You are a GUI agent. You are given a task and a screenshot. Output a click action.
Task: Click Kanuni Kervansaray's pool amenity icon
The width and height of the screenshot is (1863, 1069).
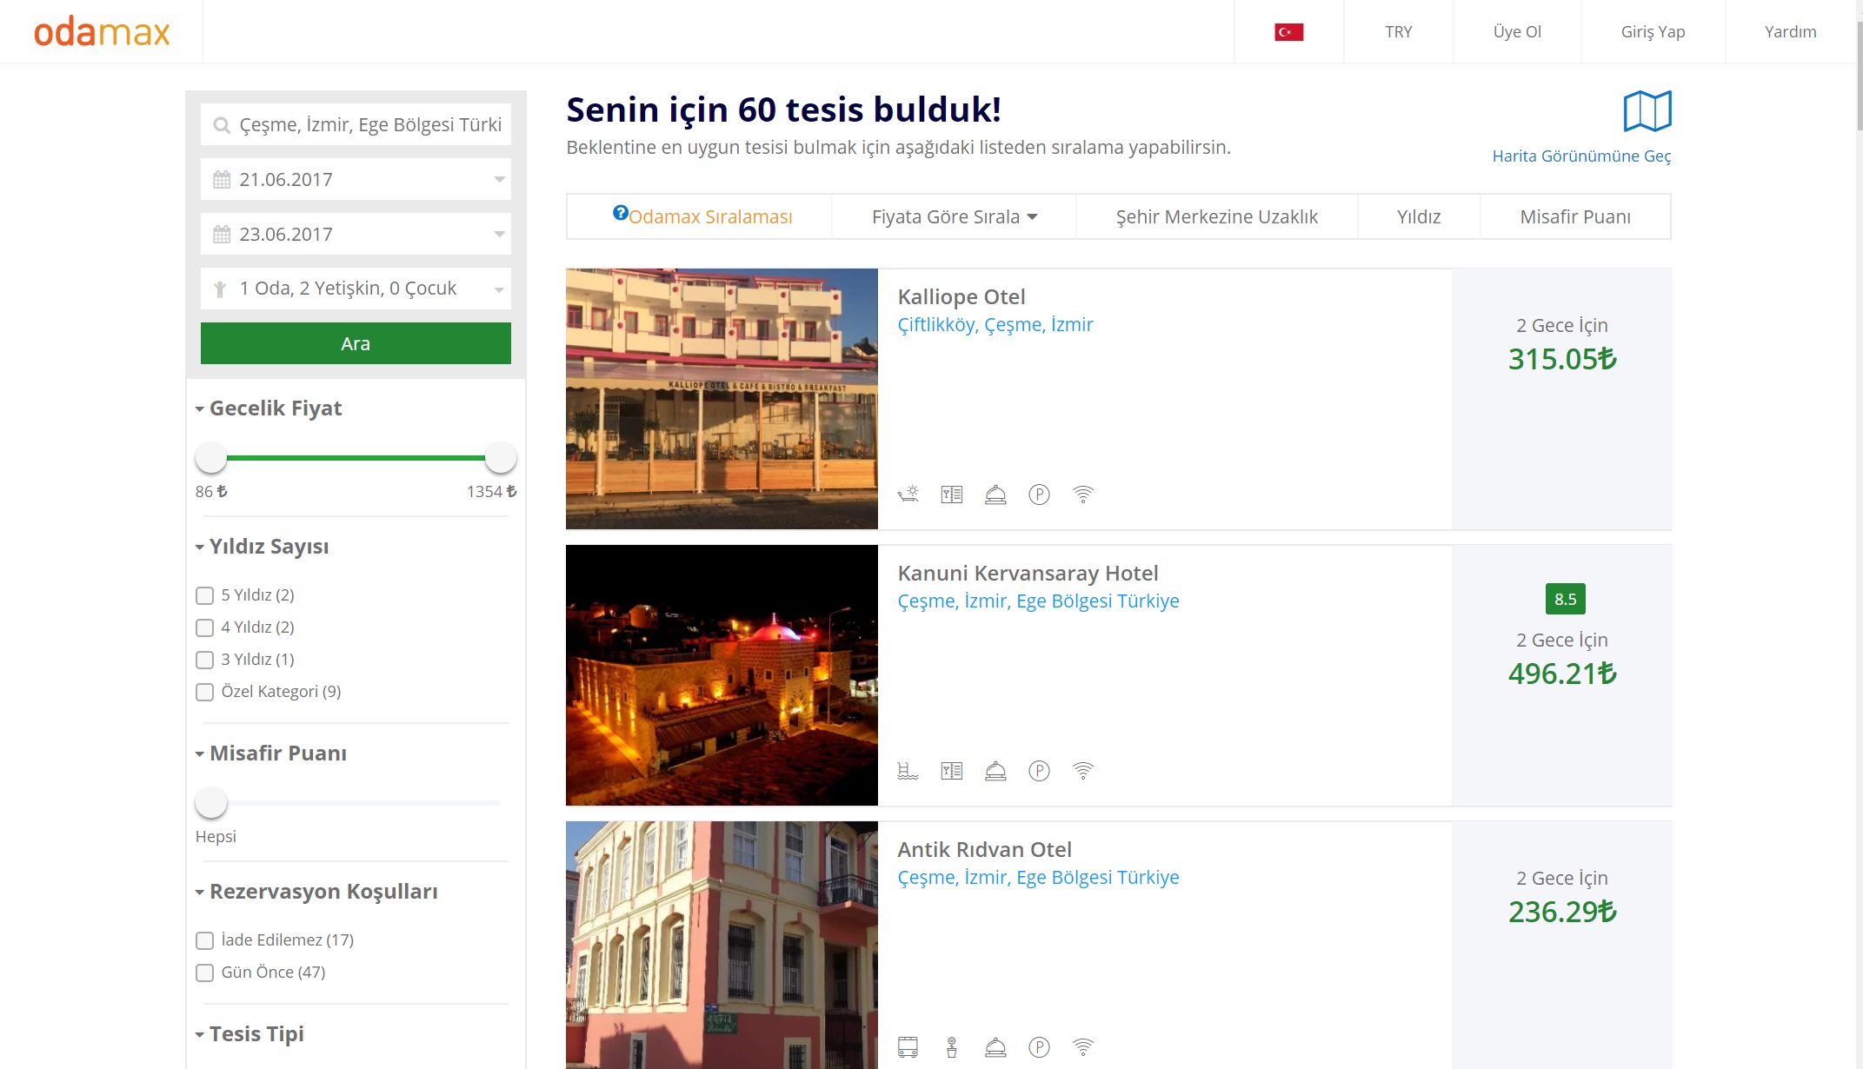(x=908, y=771)
